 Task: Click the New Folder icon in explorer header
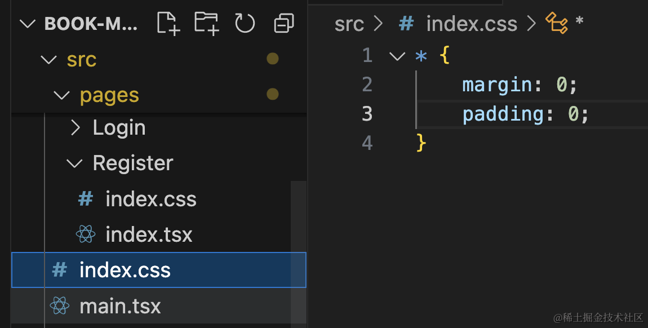206,24
